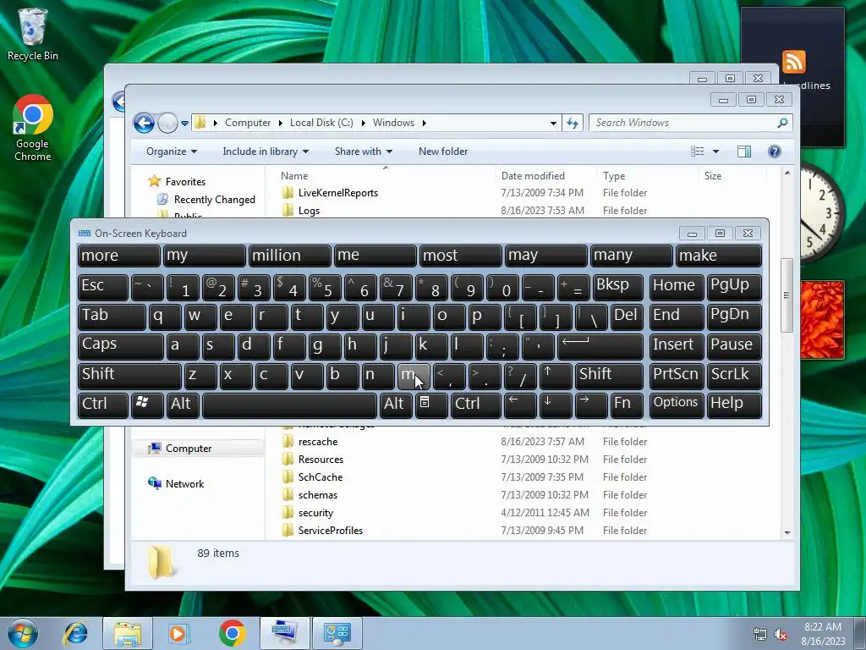Select the schemas folder

click(318, 494)
